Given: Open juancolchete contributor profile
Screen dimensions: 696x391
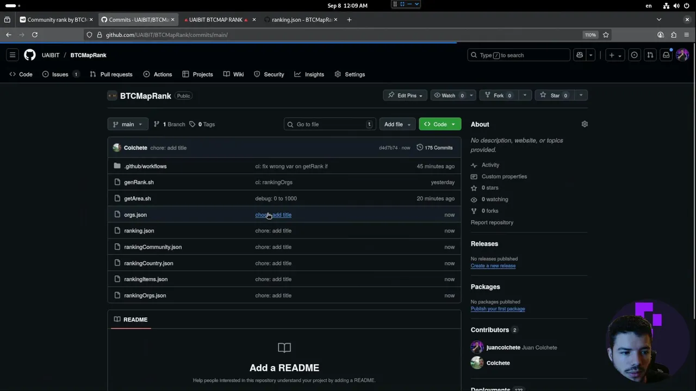Looking at the screenshot, I should point(503,348).
